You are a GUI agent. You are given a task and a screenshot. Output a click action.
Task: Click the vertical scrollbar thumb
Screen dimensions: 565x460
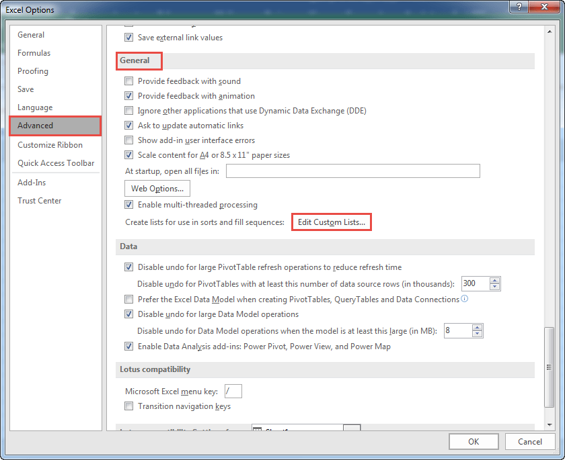pos(549,367)
